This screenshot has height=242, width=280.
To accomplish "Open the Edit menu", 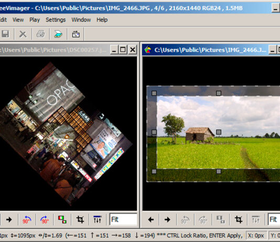I will point(3,19).
